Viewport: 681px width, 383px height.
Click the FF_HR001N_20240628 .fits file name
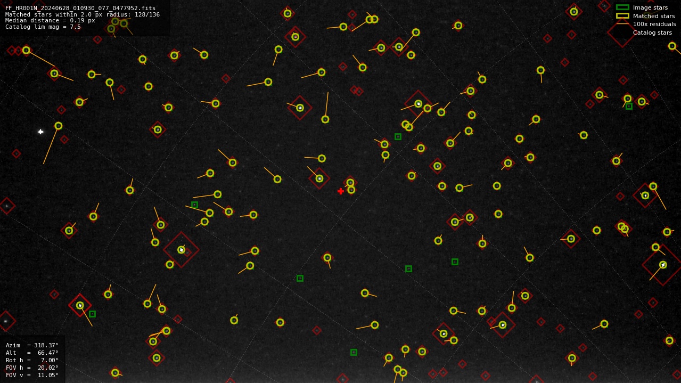pyautogui.click(x=80, y=8)
